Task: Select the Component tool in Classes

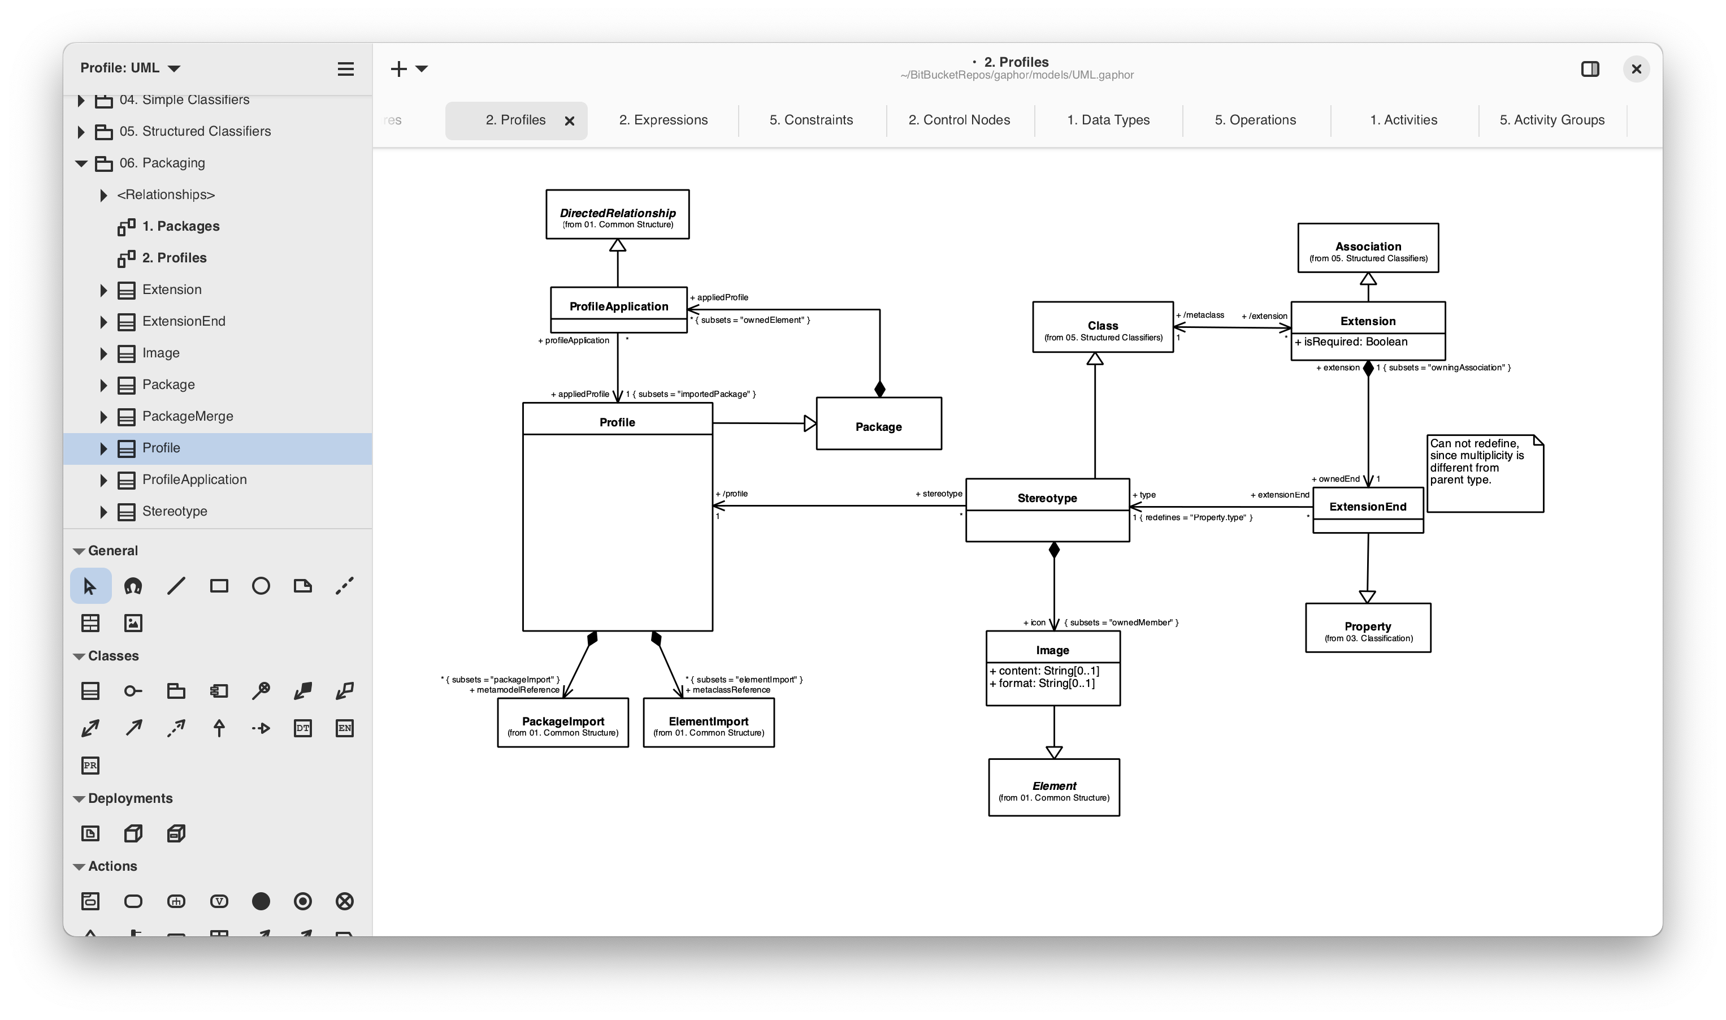Action: 218,691
